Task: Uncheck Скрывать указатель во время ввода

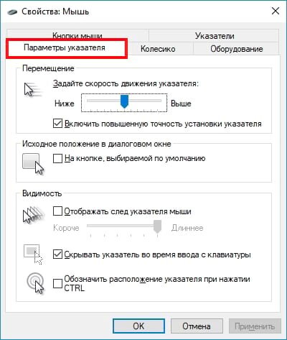Action: coord(57,254)
